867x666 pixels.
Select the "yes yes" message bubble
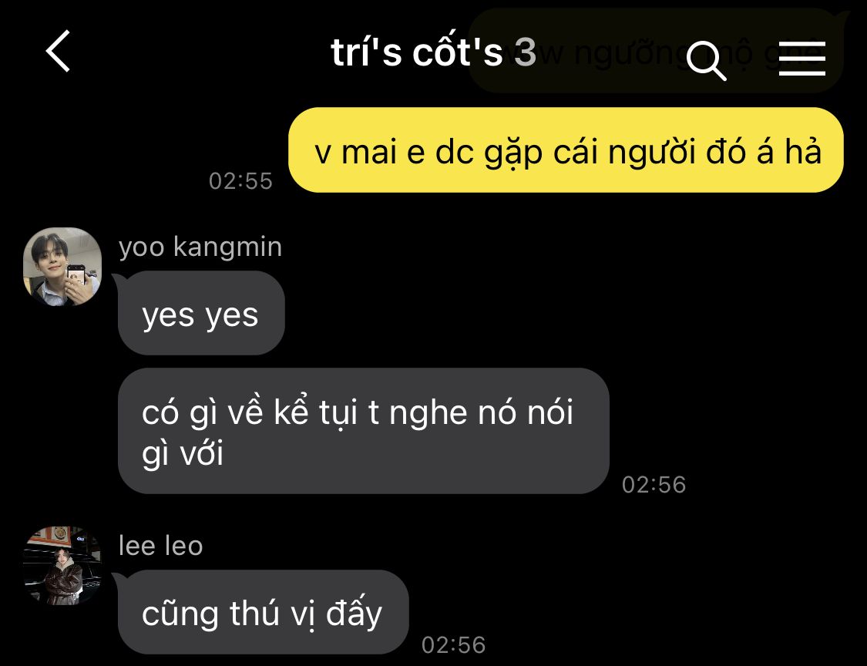201,313
